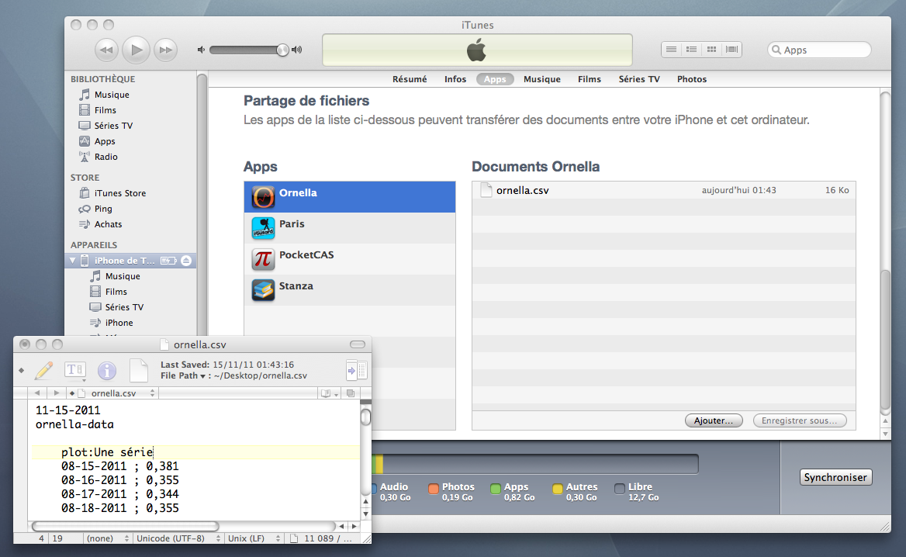Click the pencil icon in editor toolbar

coord(43,370)
